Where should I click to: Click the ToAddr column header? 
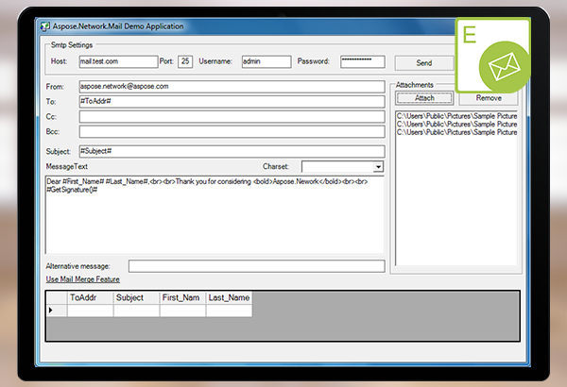[x=90, y=297]
